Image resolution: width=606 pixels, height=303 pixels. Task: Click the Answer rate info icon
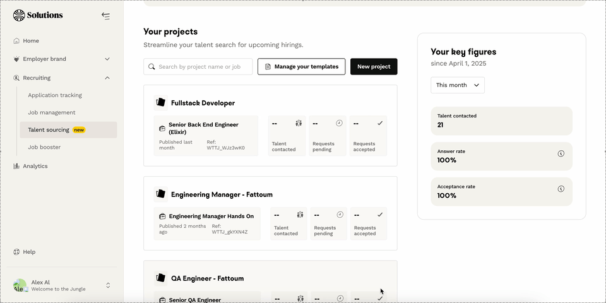561,153
